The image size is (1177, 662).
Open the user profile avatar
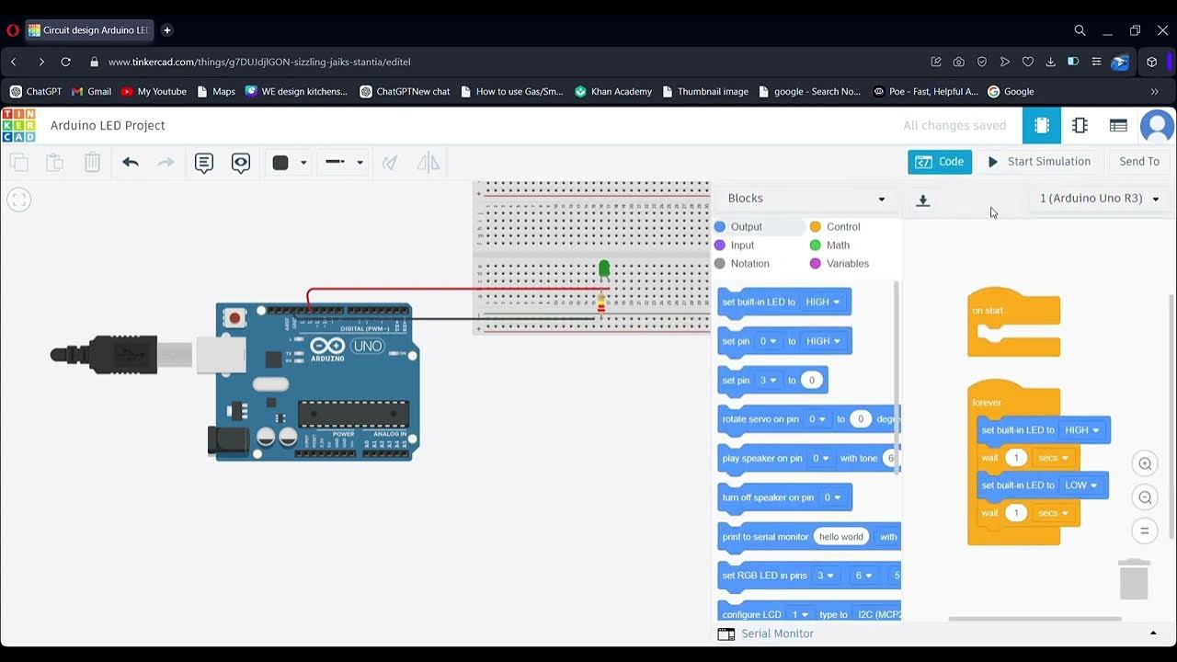(1157, 126)
